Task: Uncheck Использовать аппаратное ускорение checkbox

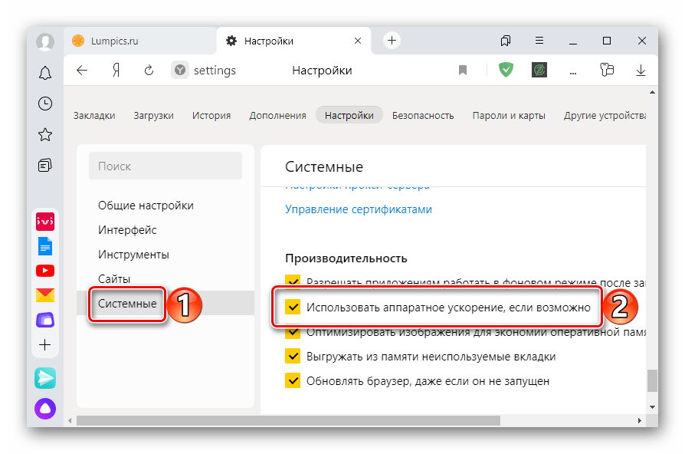Action: click(x=292, y=307)
